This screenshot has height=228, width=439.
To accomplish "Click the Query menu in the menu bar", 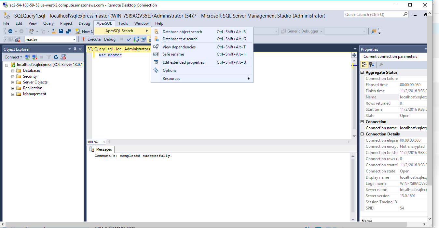I will pos(48,23).
